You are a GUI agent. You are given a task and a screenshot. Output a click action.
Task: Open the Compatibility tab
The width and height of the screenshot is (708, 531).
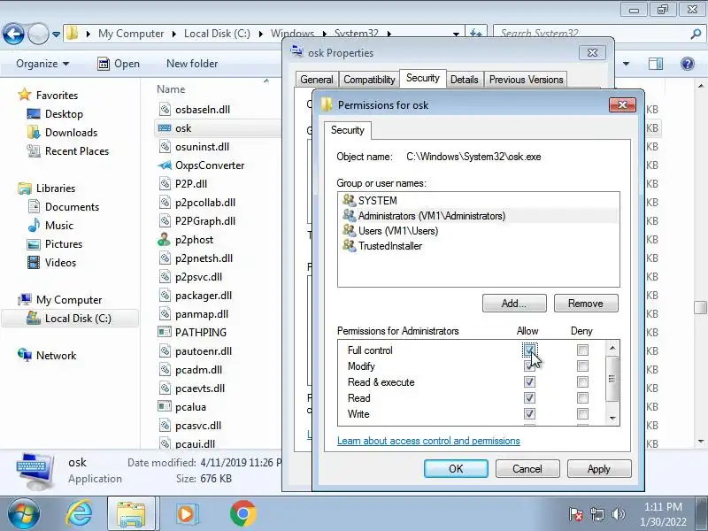pos(369,80)
